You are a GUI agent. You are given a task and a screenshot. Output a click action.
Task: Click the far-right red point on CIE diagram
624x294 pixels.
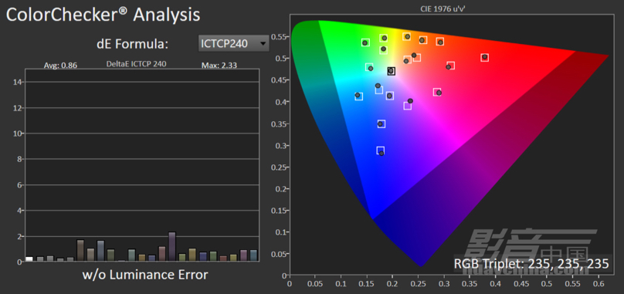pyautogui.click(x=484, y=57)
